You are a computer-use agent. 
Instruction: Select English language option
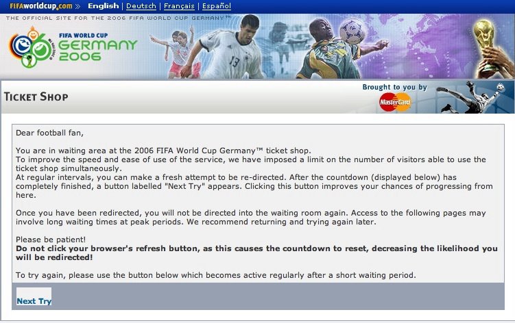click(x=103, y=6)
